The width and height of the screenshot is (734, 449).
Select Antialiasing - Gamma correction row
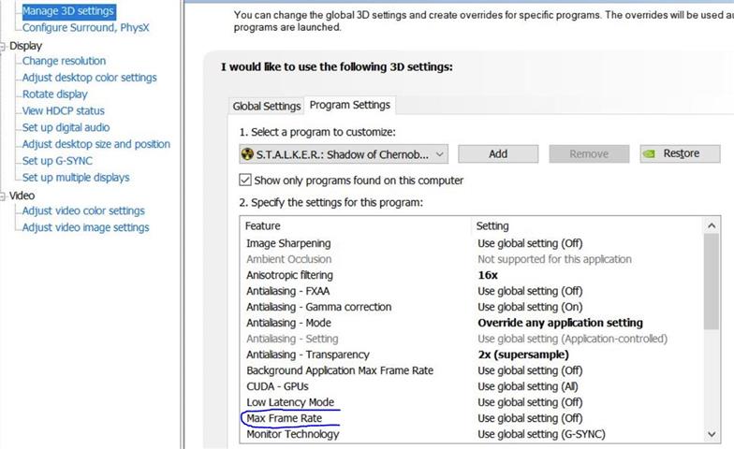click(472, 307)
